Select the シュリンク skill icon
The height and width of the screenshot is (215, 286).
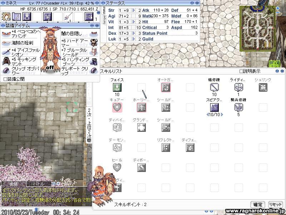point(263,87)
